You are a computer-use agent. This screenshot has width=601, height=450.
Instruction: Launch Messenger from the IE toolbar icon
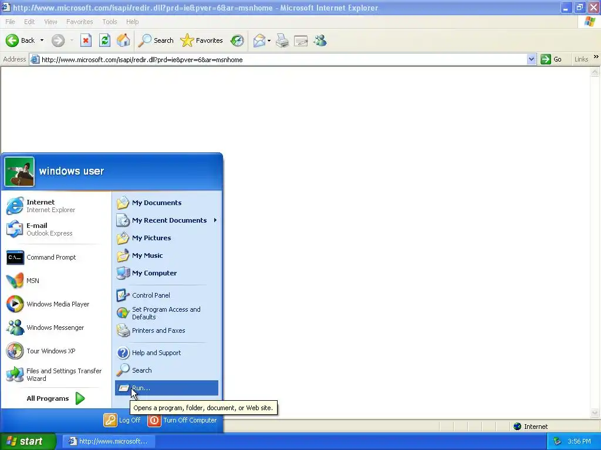point(320,40)
